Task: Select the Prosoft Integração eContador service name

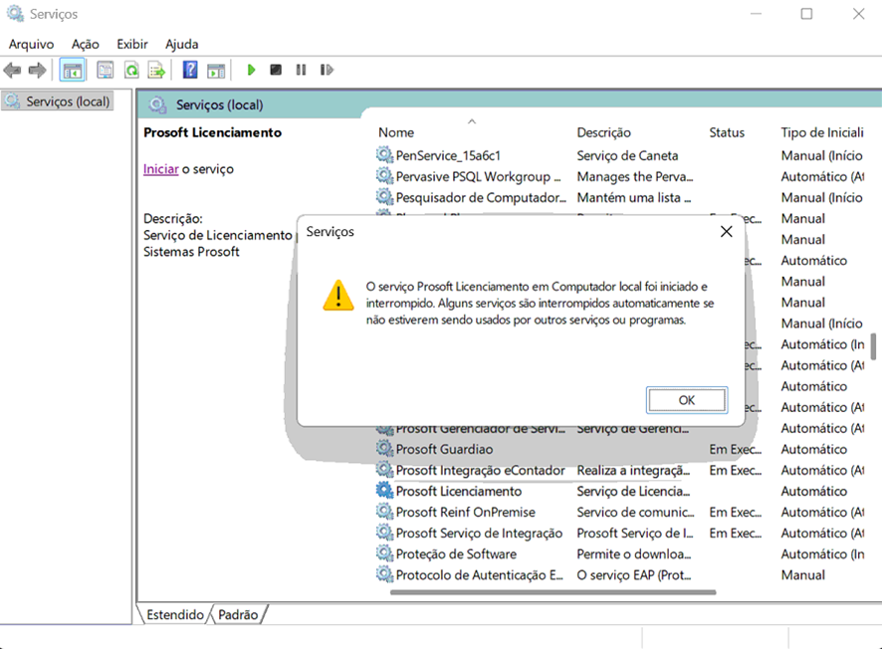Action: (481, 470)
